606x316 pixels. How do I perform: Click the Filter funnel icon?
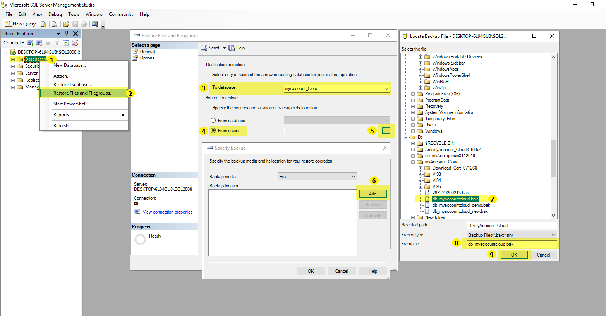(57, 43)
